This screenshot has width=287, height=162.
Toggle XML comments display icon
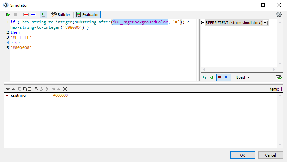click(212, 77)
